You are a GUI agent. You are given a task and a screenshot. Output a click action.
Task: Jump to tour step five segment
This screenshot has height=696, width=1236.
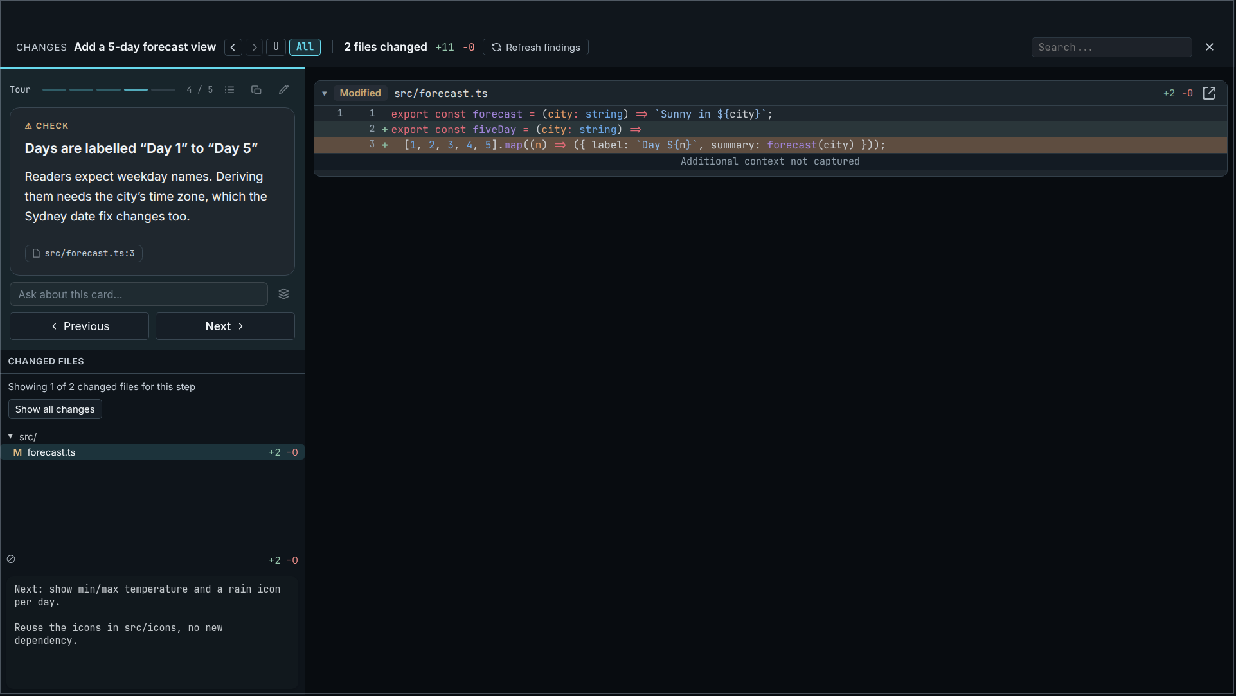pos(163,89)
